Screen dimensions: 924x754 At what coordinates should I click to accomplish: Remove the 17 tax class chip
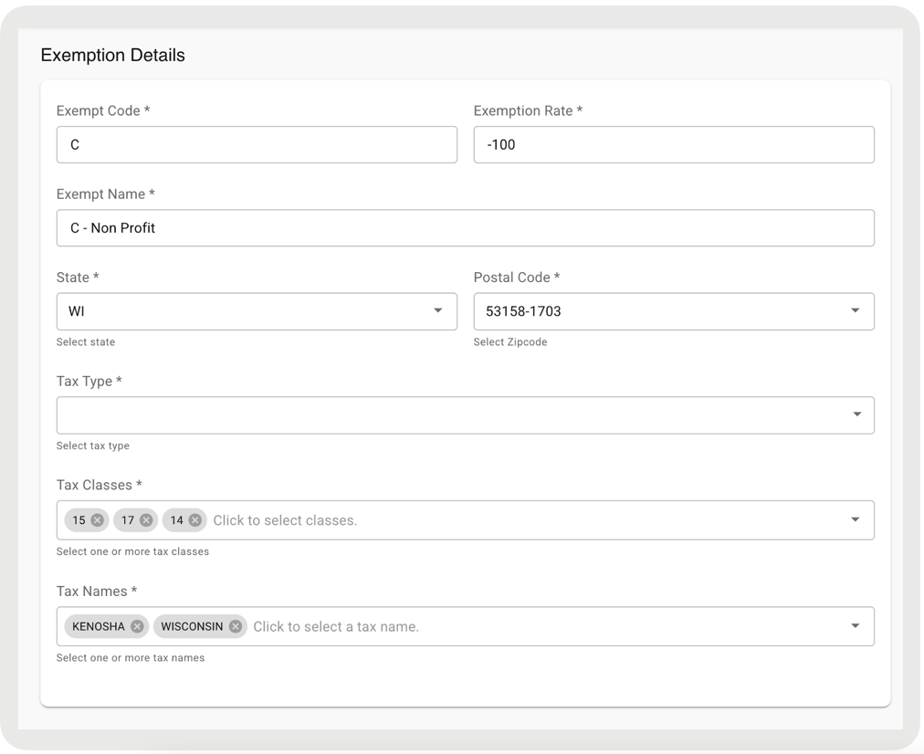coord(147,520)
